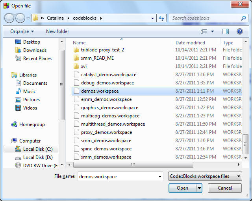Click the Open button
The image size is (252, 201).
[183, 188]
